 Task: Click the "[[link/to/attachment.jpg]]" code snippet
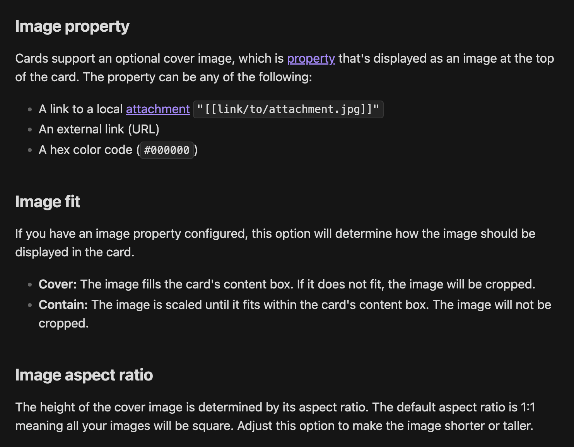tap(288, 109)
